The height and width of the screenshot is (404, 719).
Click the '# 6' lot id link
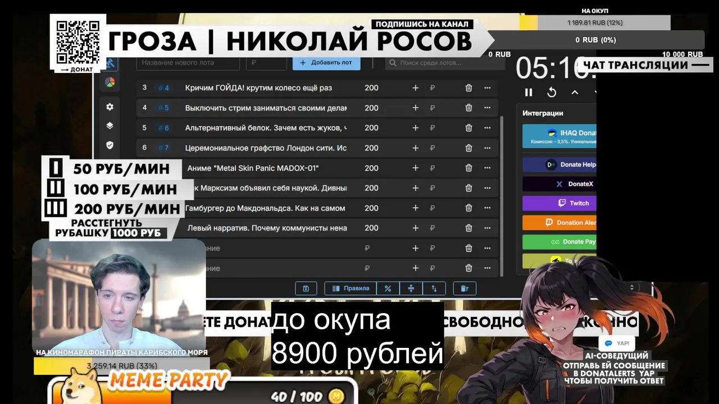click(x=163, y=128)
